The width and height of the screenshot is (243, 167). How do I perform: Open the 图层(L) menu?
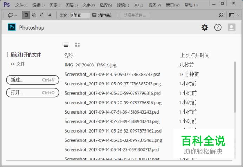point(71,5)
